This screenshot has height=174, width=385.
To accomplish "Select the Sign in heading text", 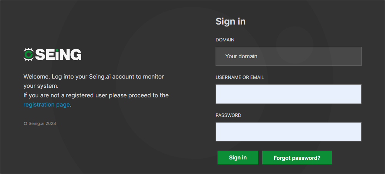I will coord(231,21).
